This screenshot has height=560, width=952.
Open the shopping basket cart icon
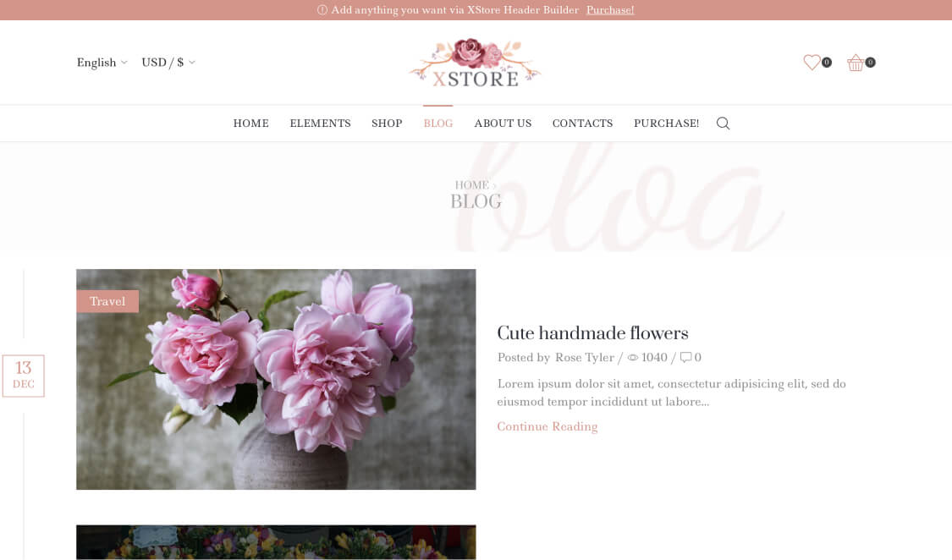point(856,63)
